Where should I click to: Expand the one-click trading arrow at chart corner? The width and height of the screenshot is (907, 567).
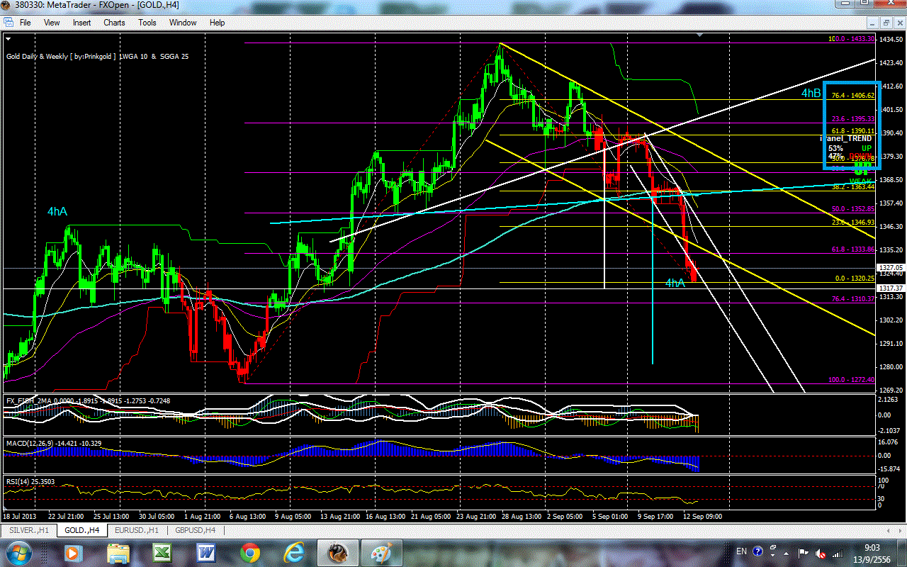(9, 38)
